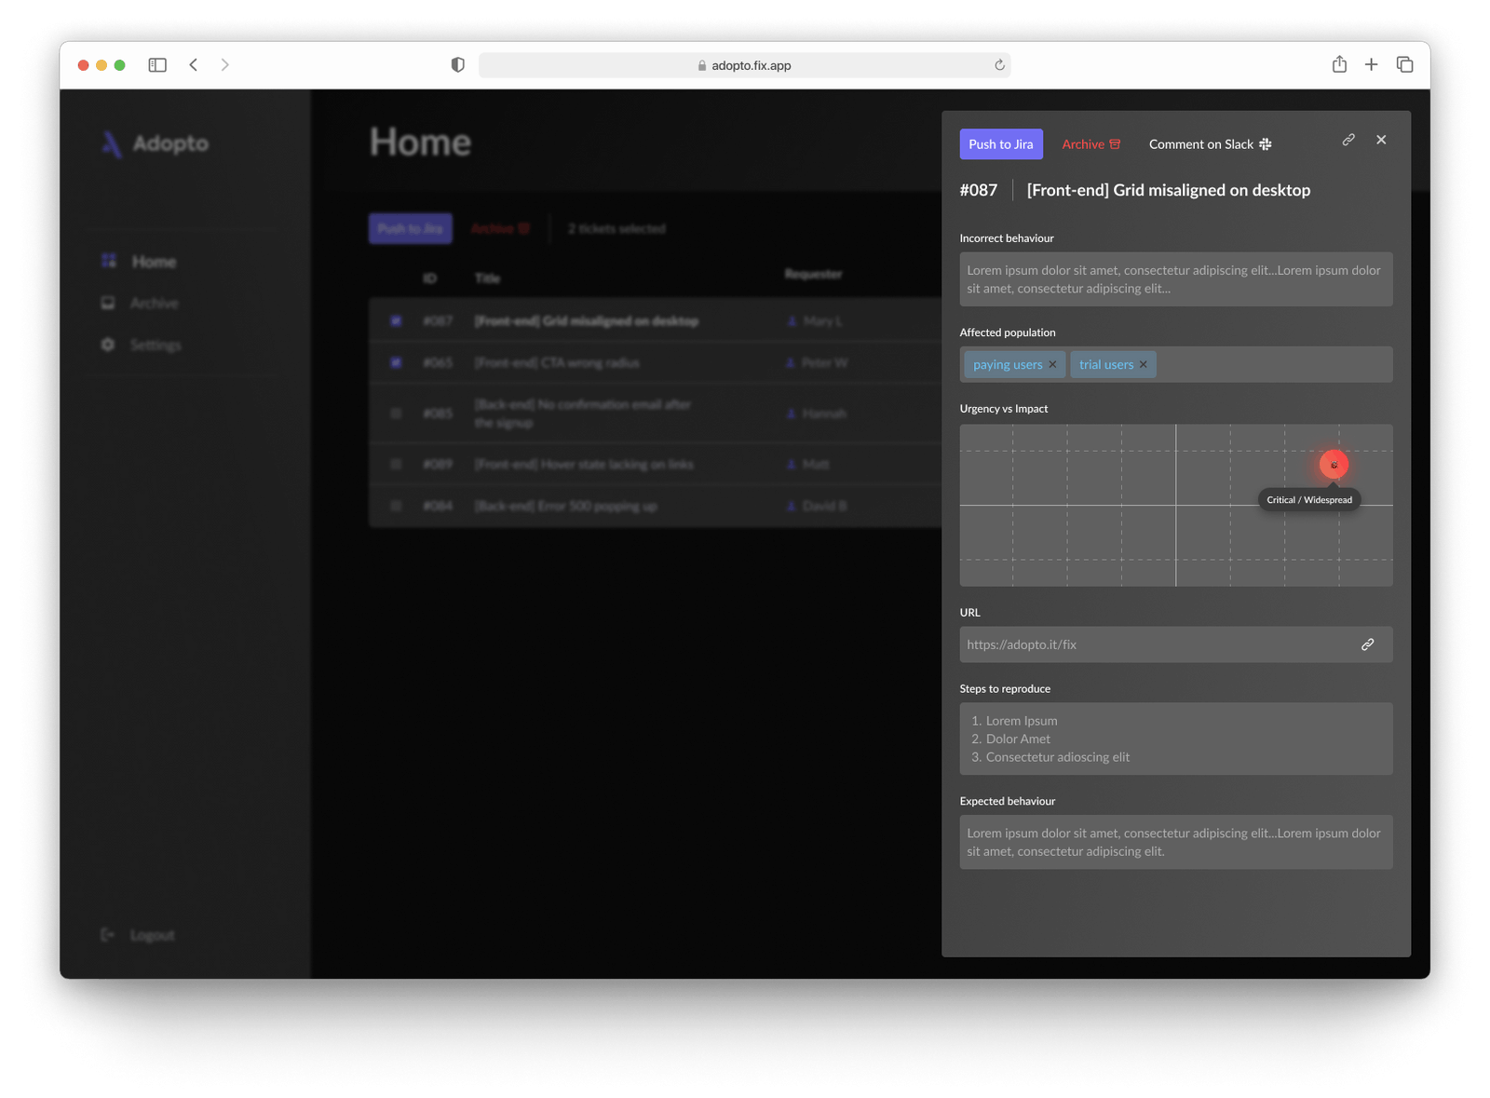
Task: Open ticket '[Back-end] Error 500 popping up'
Action: coord(565,506)
